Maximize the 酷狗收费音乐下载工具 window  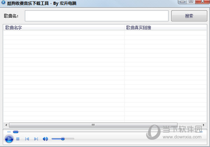pos(191,1)
